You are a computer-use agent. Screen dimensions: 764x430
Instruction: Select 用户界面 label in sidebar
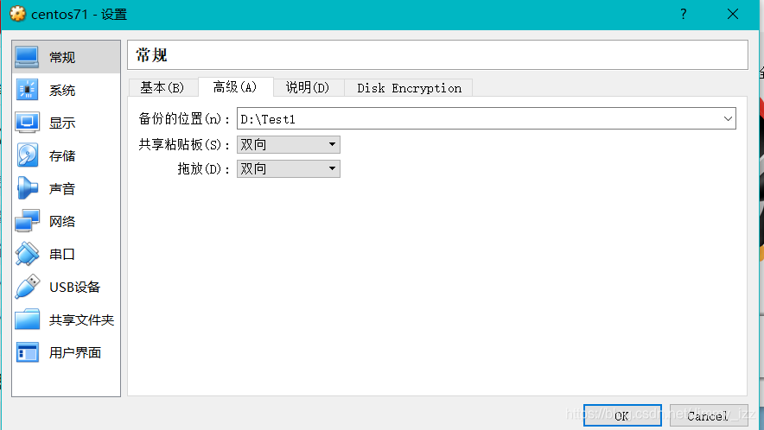tap(75, 352)
